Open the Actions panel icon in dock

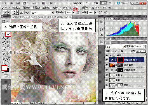point(102,35)
